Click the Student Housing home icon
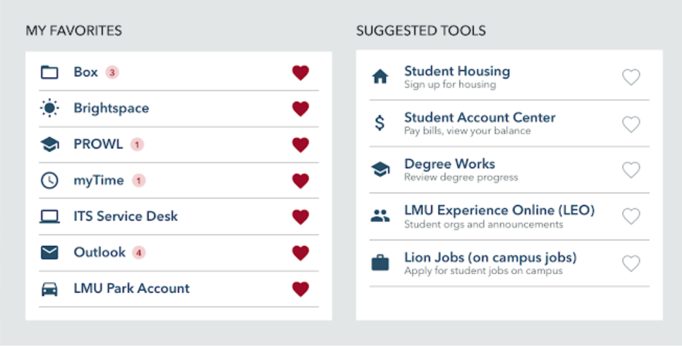This screenshot has height=346, width=682. click(380, 77)
